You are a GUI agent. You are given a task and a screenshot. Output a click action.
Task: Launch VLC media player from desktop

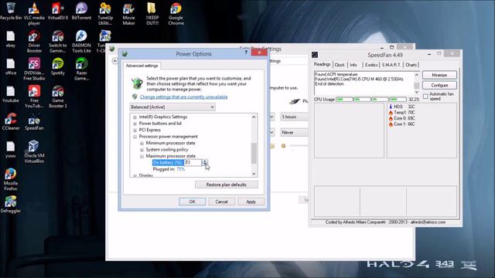point(34,14)
